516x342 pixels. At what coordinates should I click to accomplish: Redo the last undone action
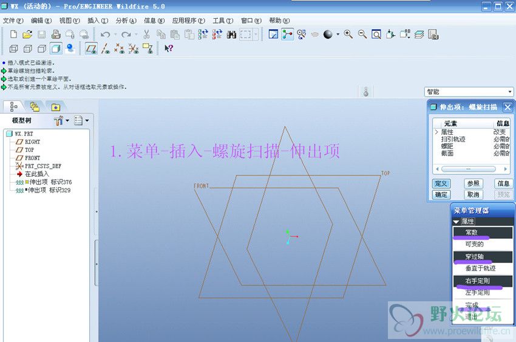click(x=126, y=34)
